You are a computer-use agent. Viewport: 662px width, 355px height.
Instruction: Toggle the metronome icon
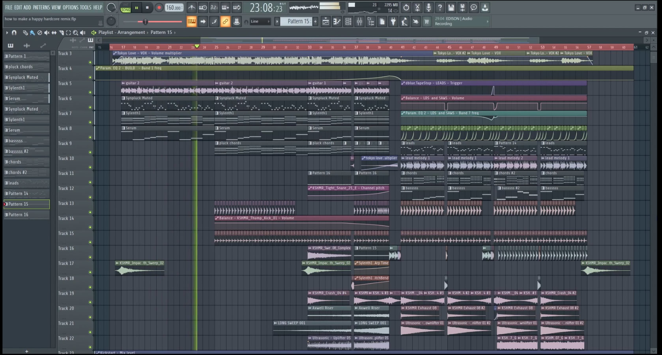(191, 7)
